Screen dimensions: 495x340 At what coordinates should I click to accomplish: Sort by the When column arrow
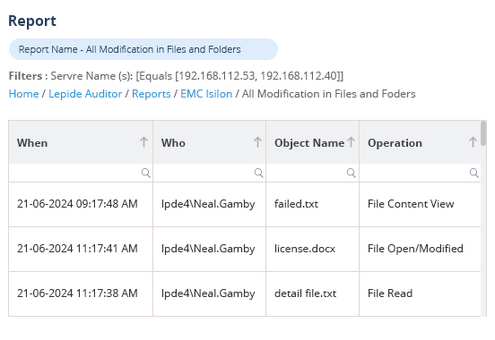pos(144,142)
